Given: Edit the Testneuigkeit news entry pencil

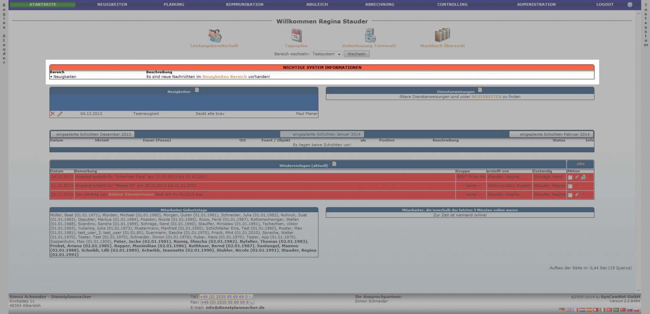Looking at the screenshot, I should (x=60, y=114).
